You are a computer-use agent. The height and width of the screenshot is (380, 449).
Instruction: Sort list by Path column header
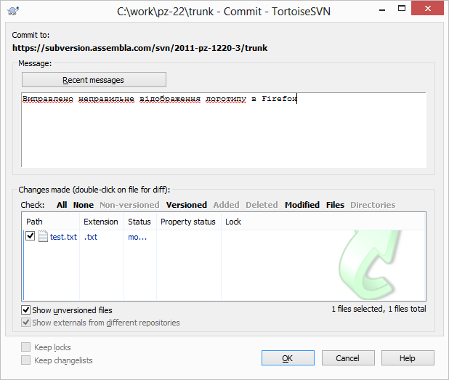51,222
